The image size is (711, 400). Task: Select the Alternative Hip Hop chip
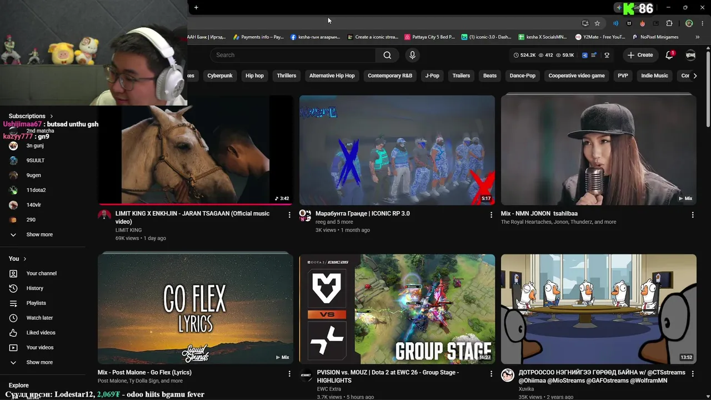coord(332,76)
